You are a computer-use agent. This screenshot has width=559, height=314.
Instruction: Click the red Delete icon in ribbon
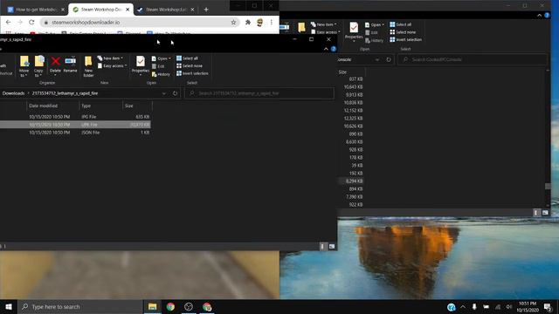pyautogui.click(x=55, y=61)
